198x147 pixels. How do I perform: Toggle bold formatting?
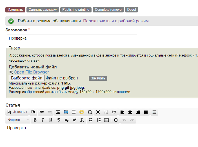click(x=35, y=120)
